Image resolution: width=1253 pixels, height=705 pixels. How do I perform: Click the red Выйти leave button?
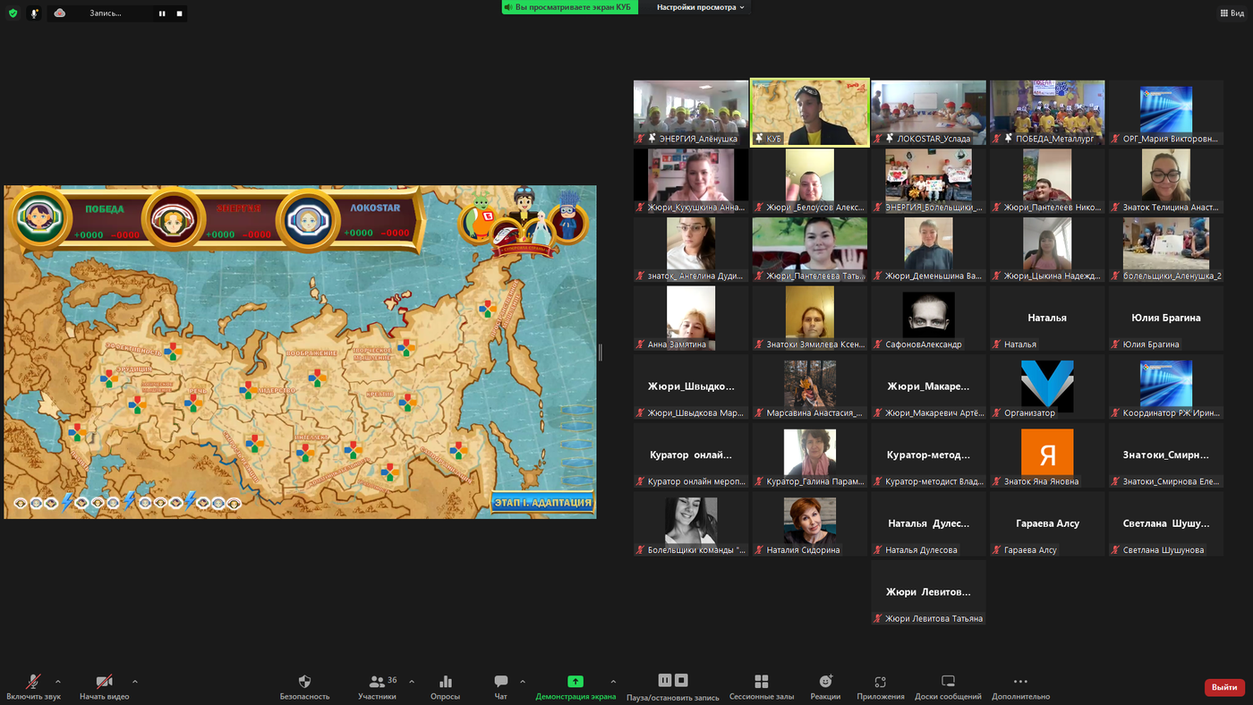point(1223,687)
